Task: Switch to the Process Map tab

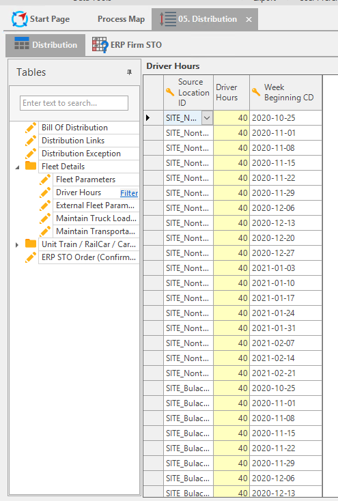Action: 121,19
